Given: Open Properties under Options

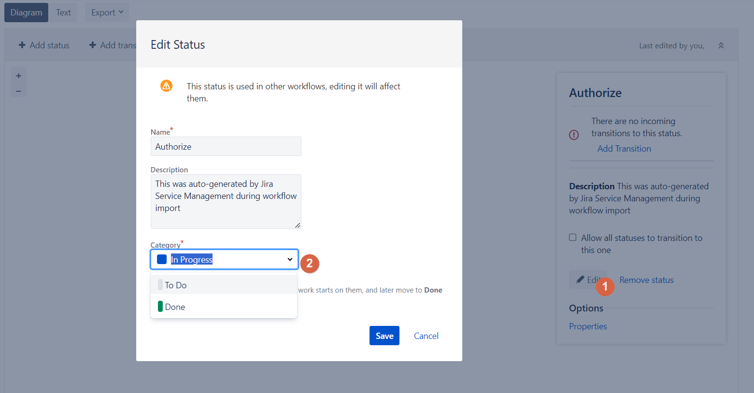Looking at the screenshot, I should click(588, 326).
